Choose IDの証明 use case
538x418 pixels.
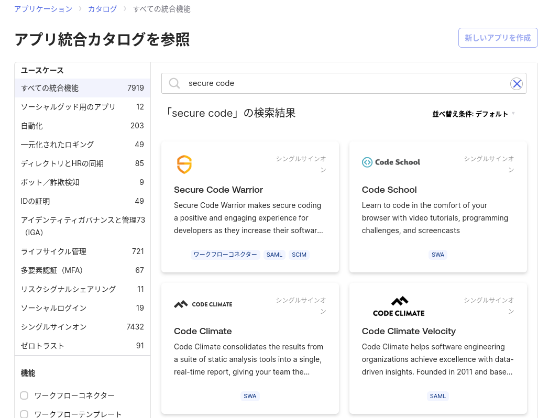click(x=82, y=202)
